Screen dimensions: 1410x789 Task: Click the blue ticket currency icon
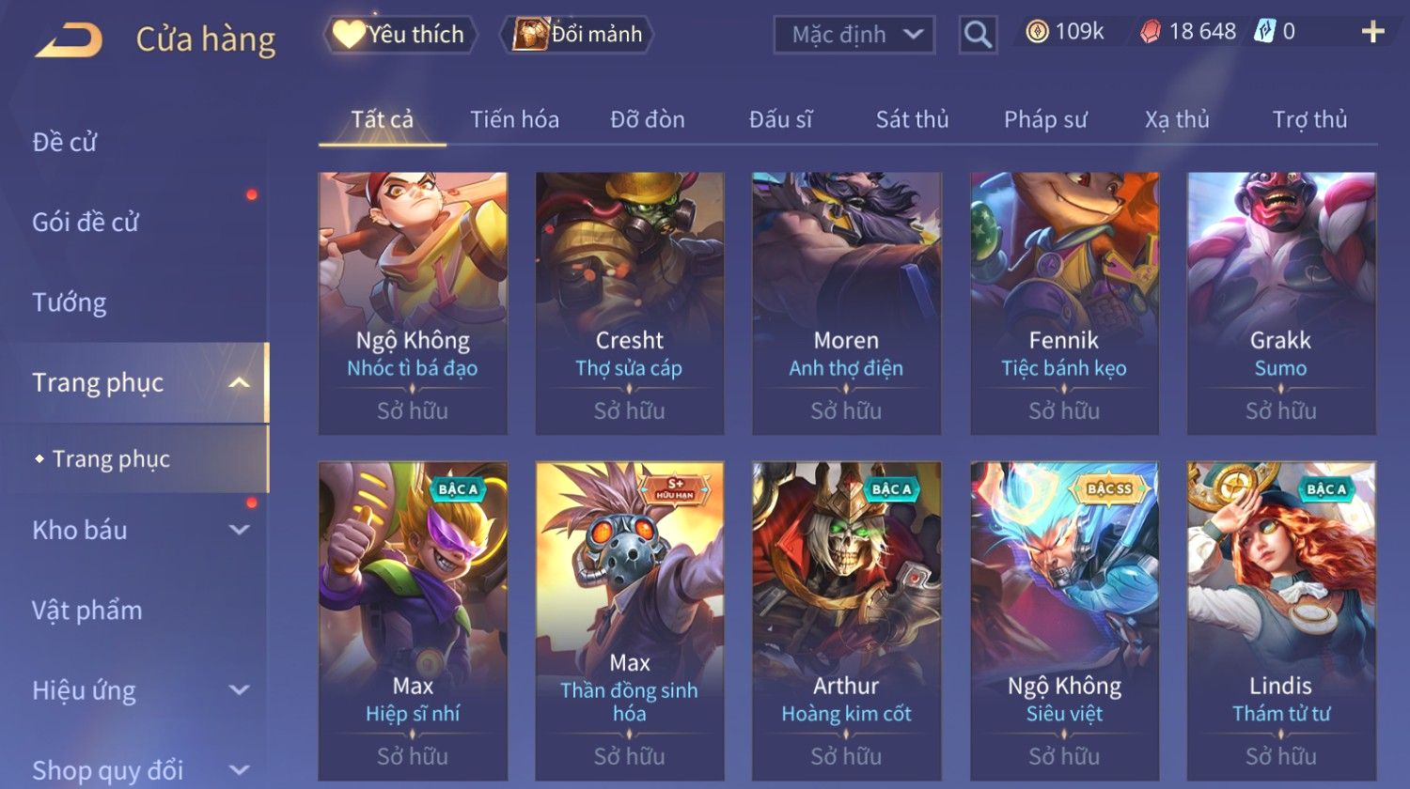(x=1264, y=33)
